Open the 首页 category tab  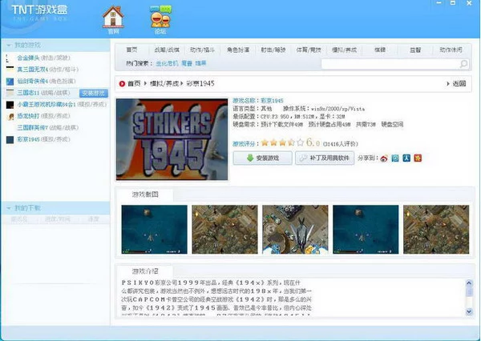132,50
